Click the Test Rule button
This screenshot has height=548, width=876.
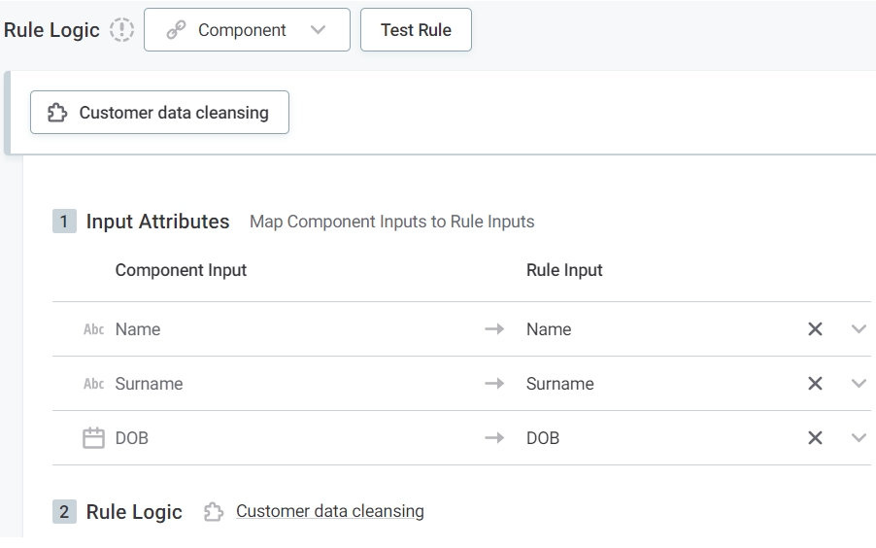coord(416,30)
